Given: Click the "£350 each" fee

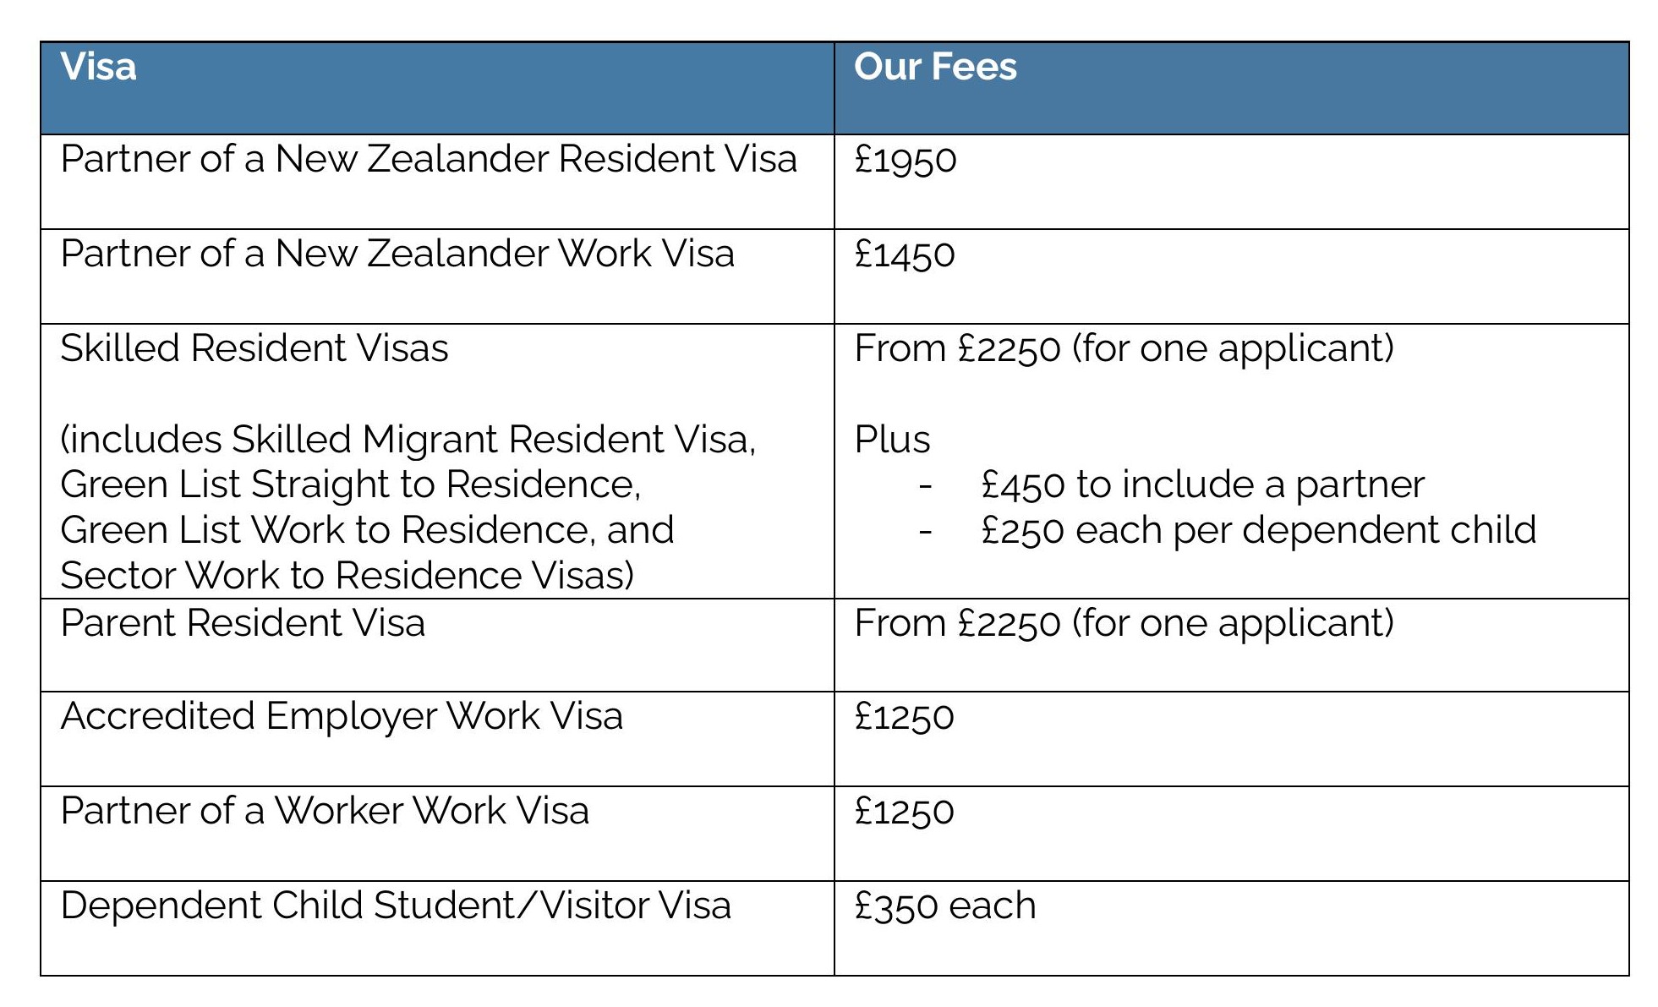Looking at the screenshot, I should coord(944,906).
